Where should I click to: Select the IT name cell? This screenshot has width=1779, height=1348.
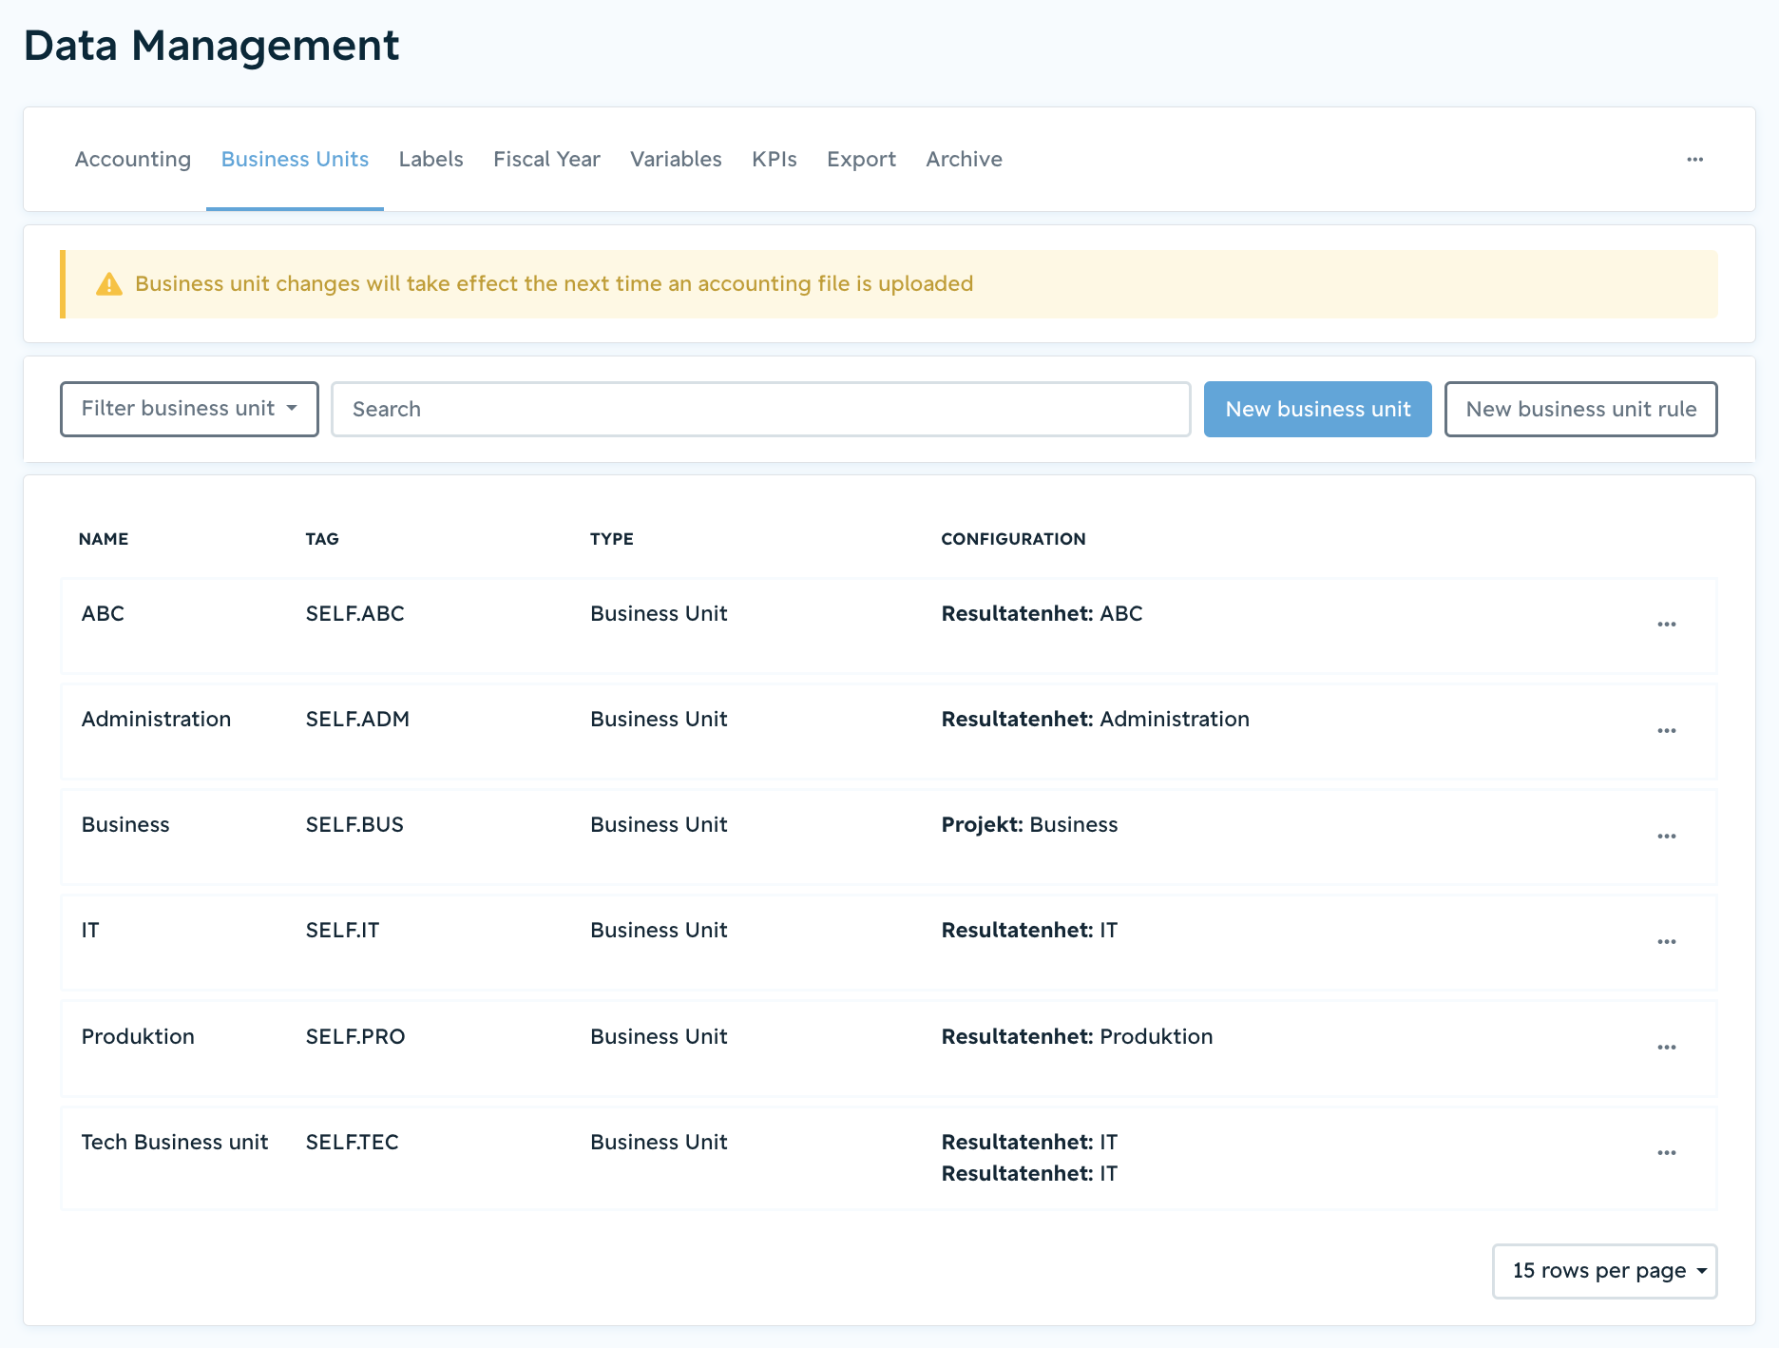pos(90,931)
